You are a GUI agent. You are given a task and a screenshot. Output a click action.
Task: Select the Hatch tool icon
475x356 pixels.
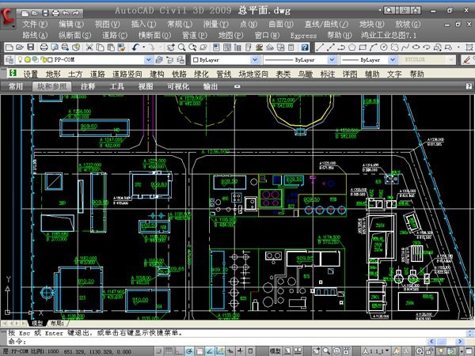469,47
